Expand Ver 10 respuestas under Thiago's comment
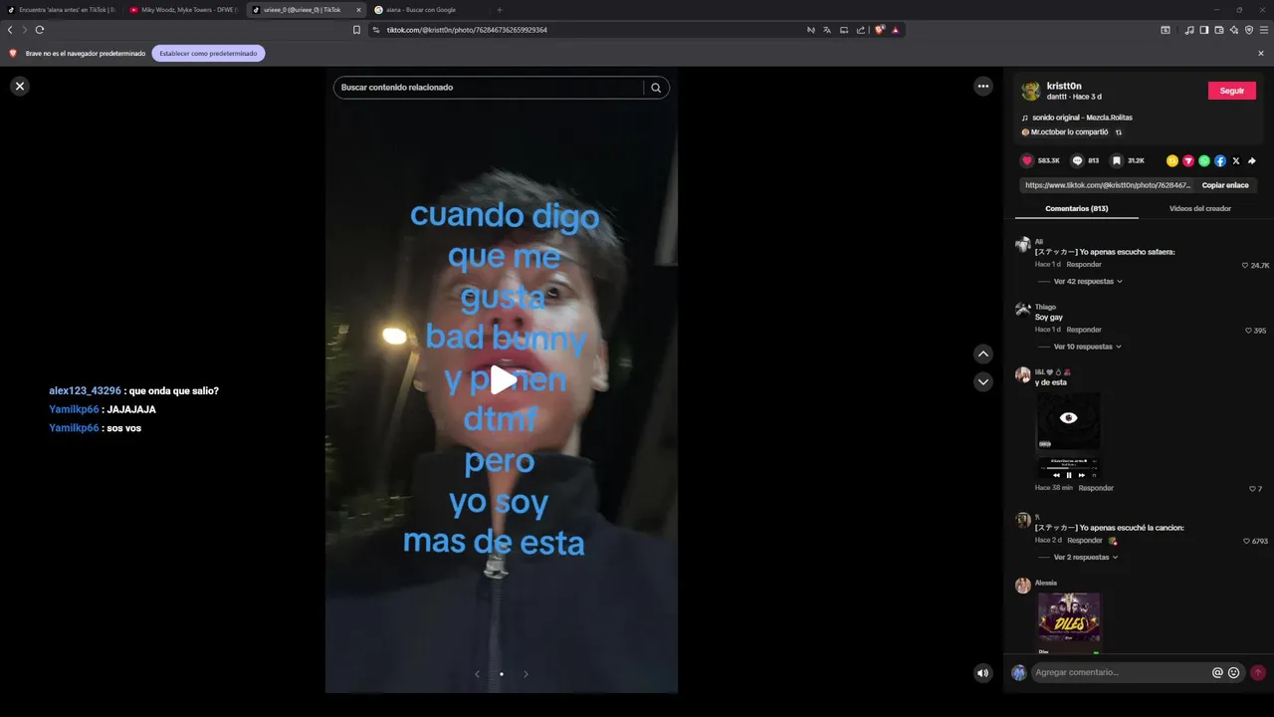 (1088, 347)
